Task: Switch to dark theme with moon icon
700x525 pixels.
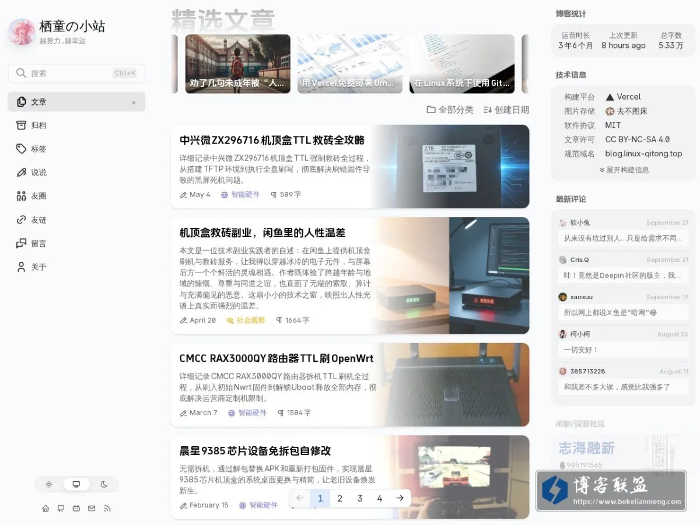Action: [104, 484]
